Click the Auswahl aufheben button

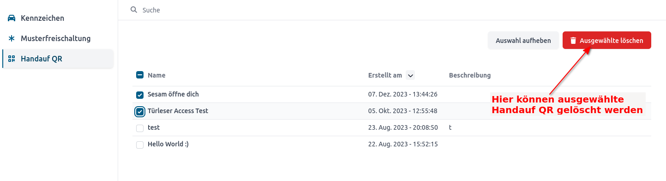coord(523,41)
